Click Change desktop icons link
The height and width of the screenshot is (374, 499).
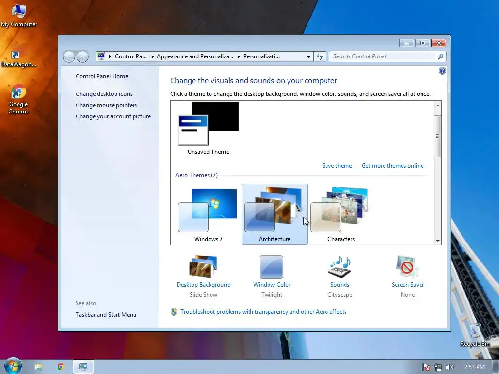pos(104,94)
